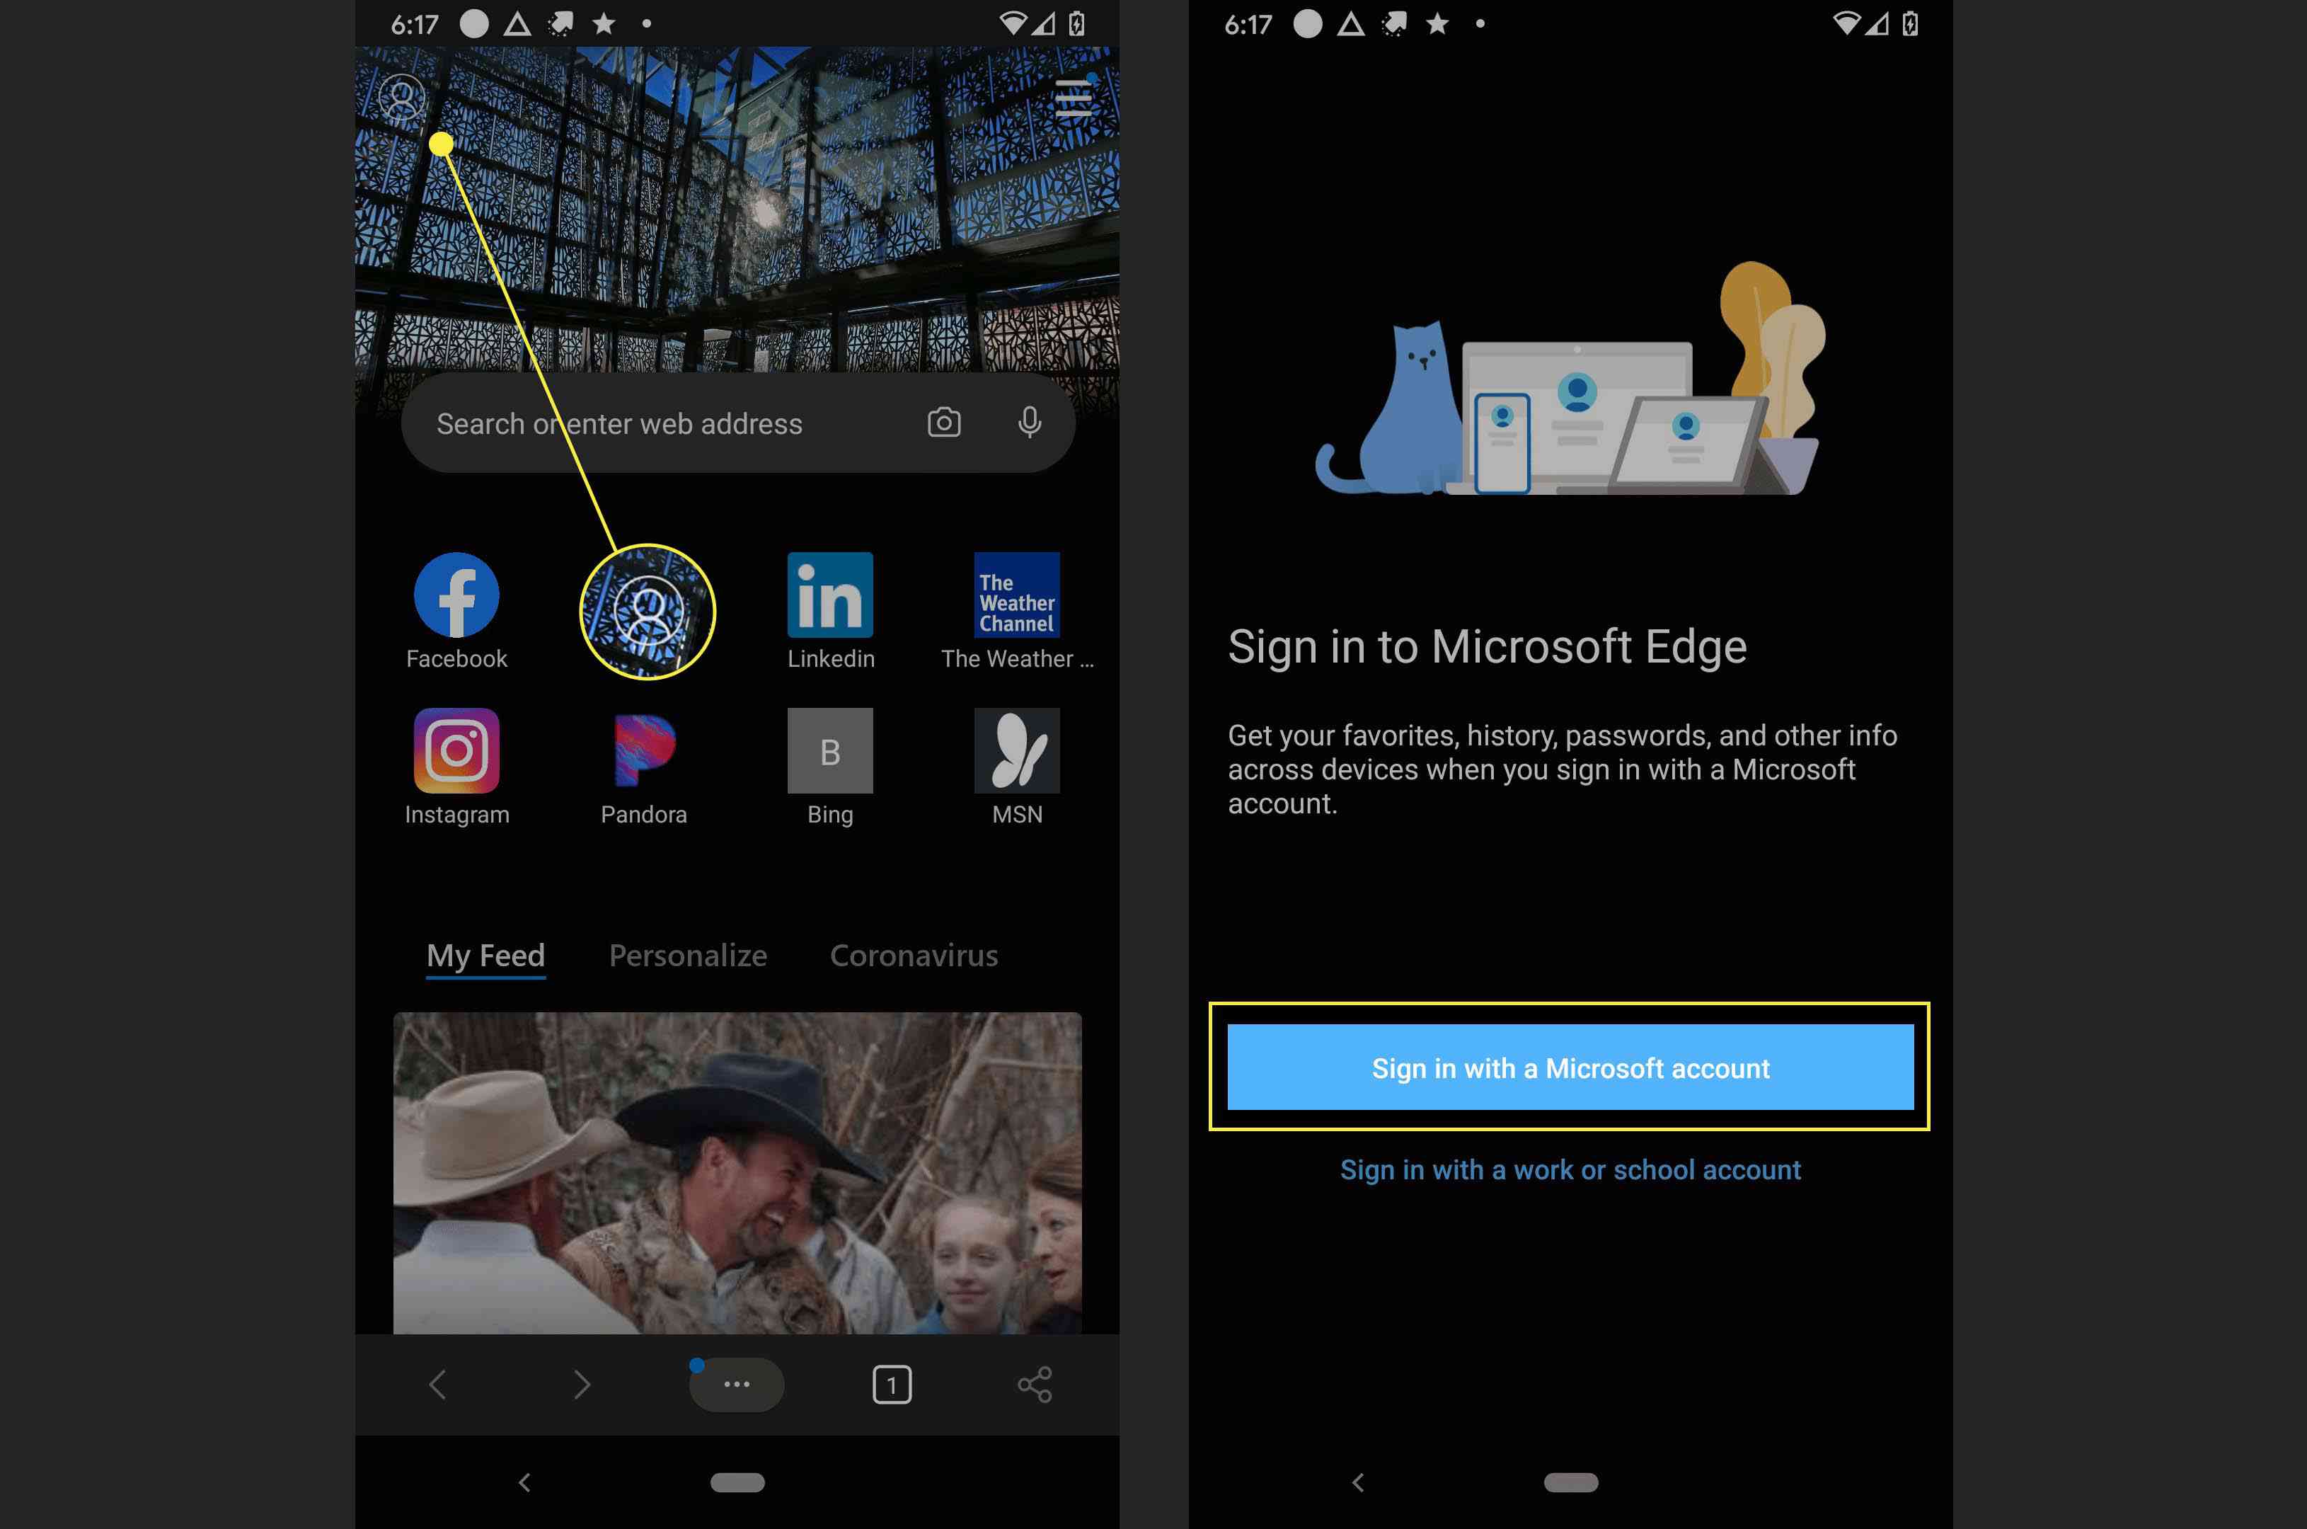Screen dimensions: 2307x1529
Task: Select the Personalize tab
Action: [689, 954]
